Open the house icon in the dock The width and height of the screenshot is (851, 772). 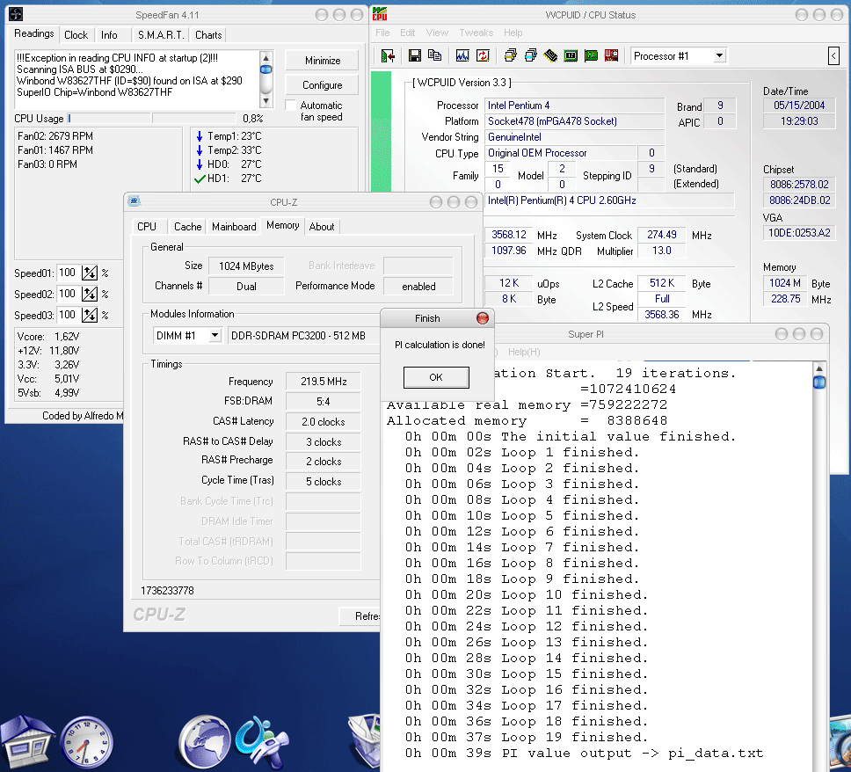click(x=26, y=742)
